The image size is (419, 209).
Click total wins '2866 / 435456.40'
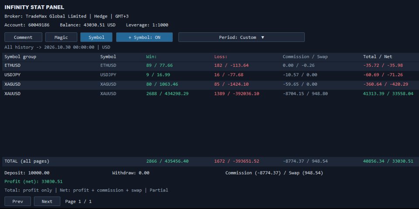click(x=167, y=161)
